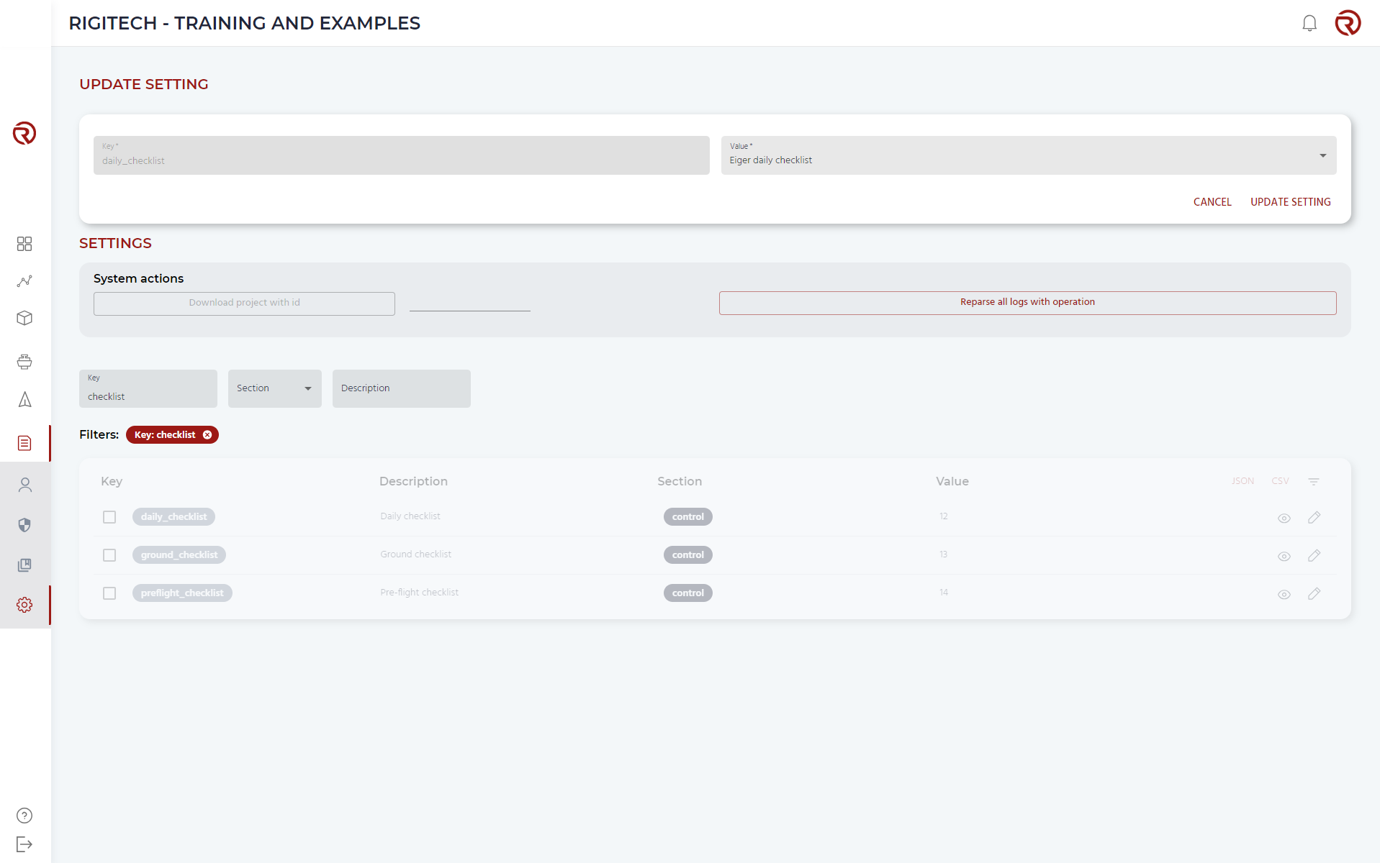Focus the Description filter field
The width and height of the screenshot is (1380, 863).
[x=402, y=388]
